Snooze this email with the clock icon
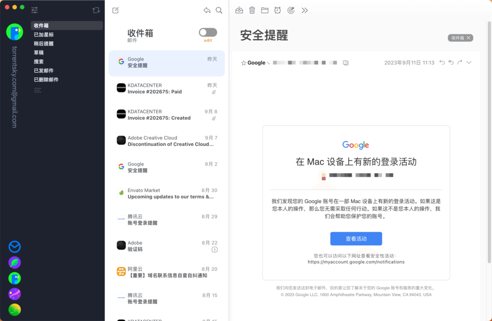 278,10
